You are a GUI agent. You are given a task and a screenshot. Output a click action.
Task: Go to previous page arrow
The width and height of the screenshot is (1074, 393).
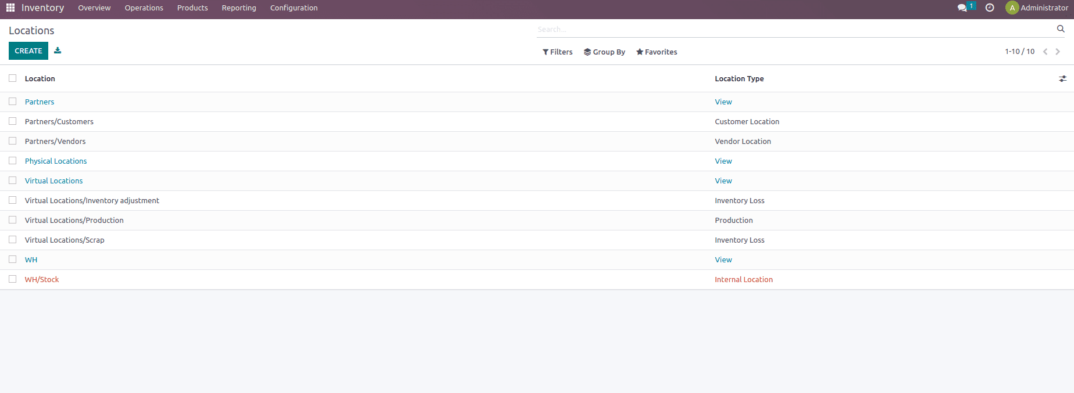[x=1045, y=52]
